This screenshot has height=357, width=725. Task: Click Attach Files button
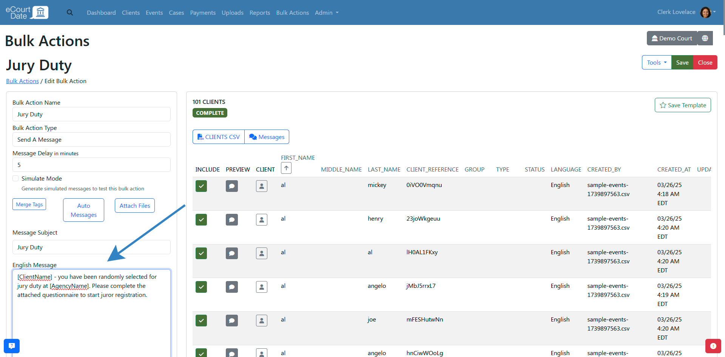point(135,206)
